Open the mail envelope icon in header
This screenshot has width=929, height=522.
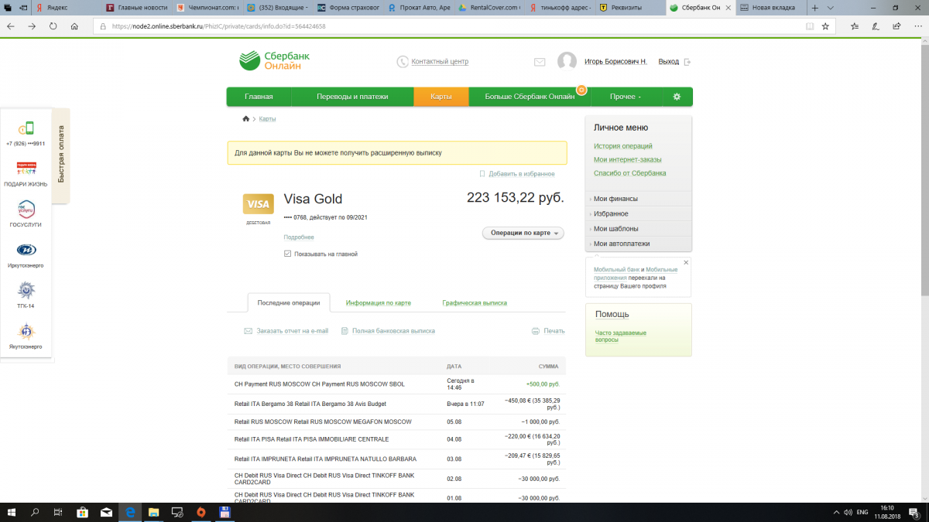[540, 62]
